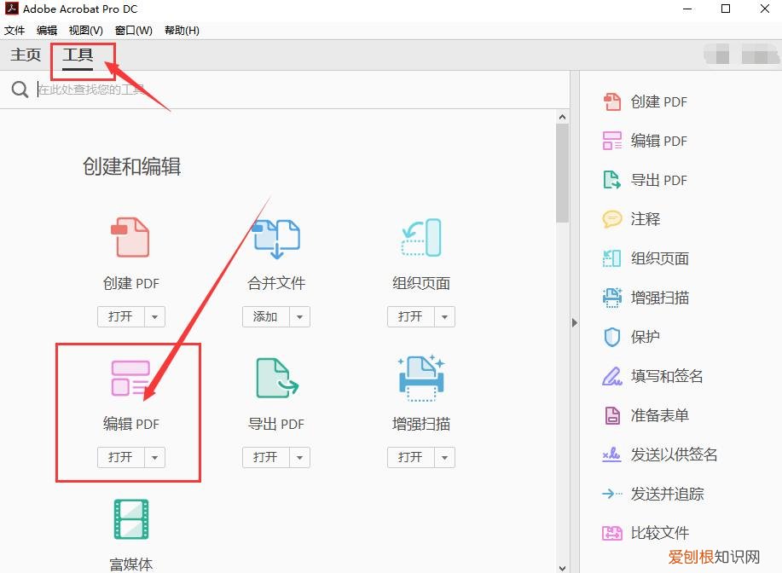Viewport: 782px width, 573px height.
Task: Select the 保护 shield icon
Action: coord(612,337)
